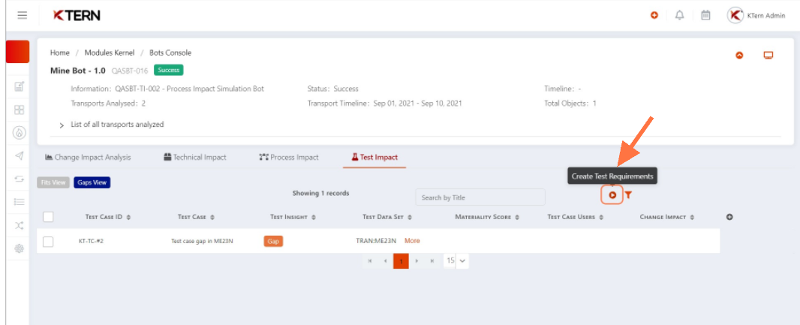Click the Mine Bot - 1.0 title
The image size is (800, 325).
pos(78,71)
